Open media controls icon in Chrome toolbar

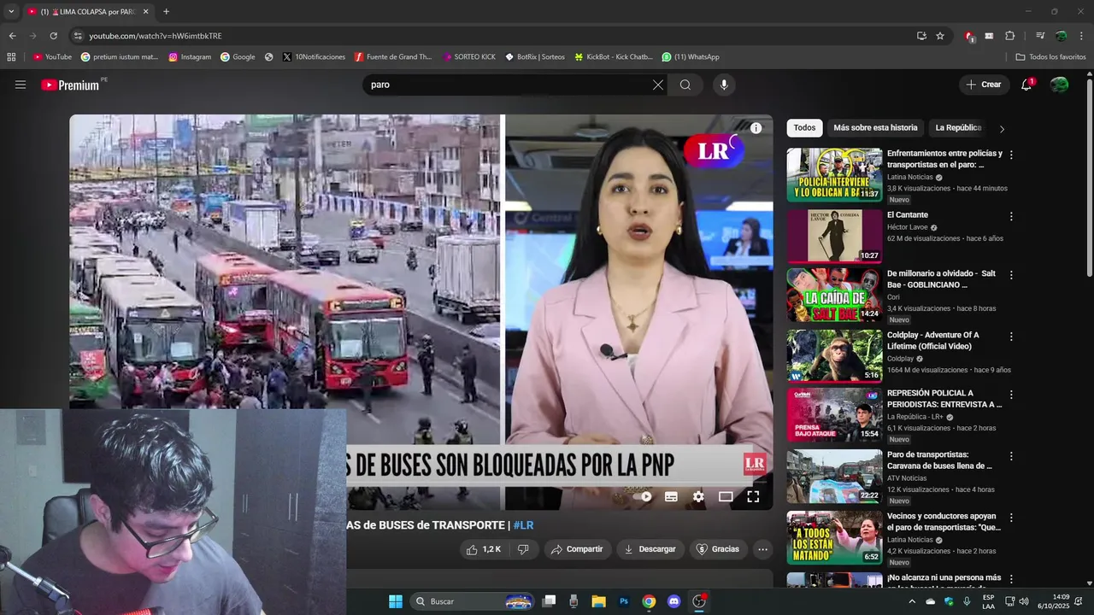pyautogui.click(x=1040, y=36)
